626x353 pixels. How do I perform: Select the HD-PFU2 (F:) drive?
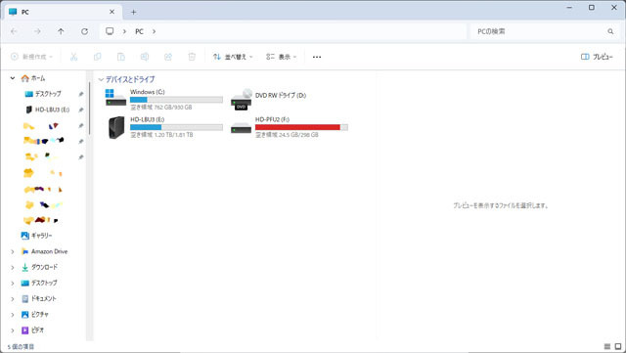click(290, 127)
